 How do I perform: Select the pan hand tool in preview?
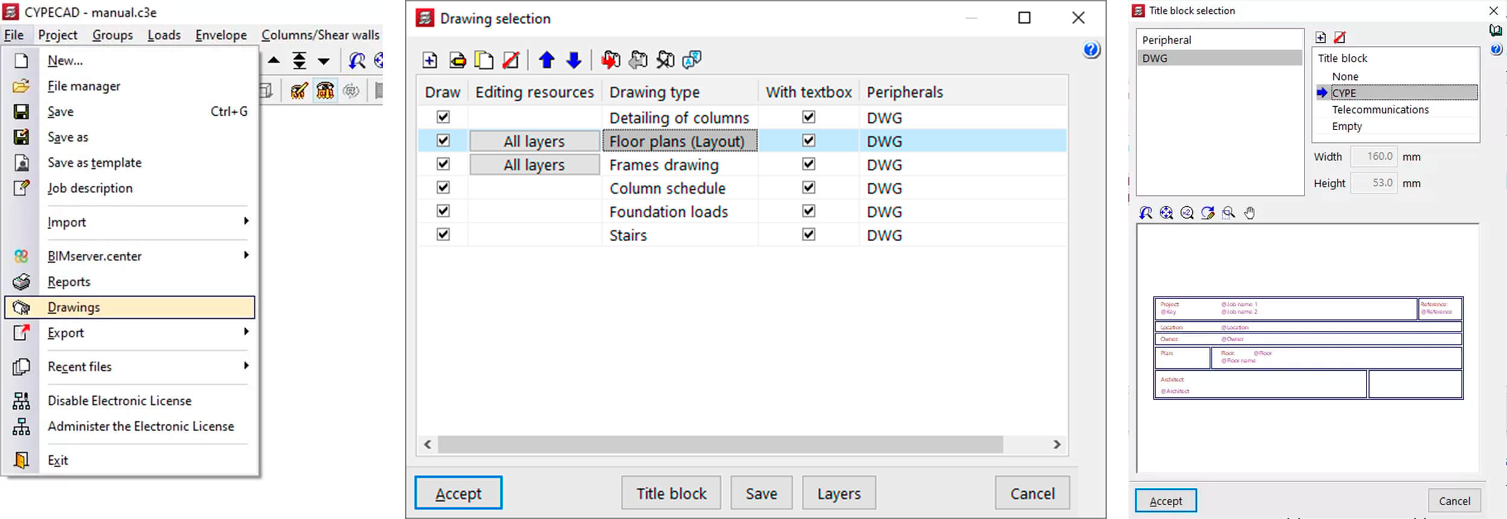(x=1250, y=212)
